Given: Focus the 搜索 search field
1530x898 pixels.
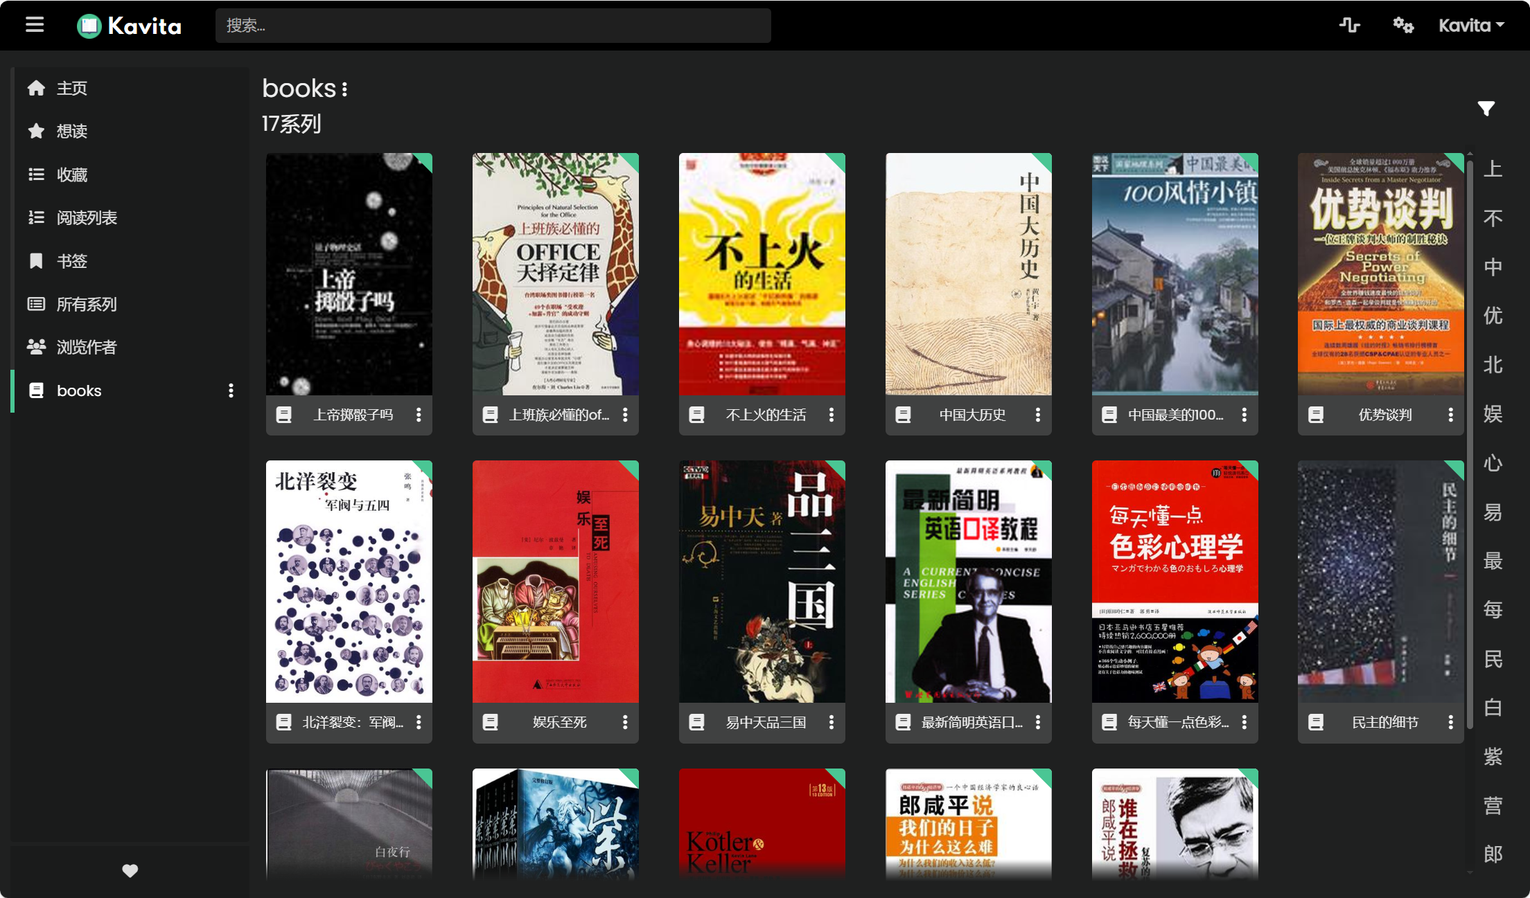Looking at the screenshot, I should pos(493,26).
